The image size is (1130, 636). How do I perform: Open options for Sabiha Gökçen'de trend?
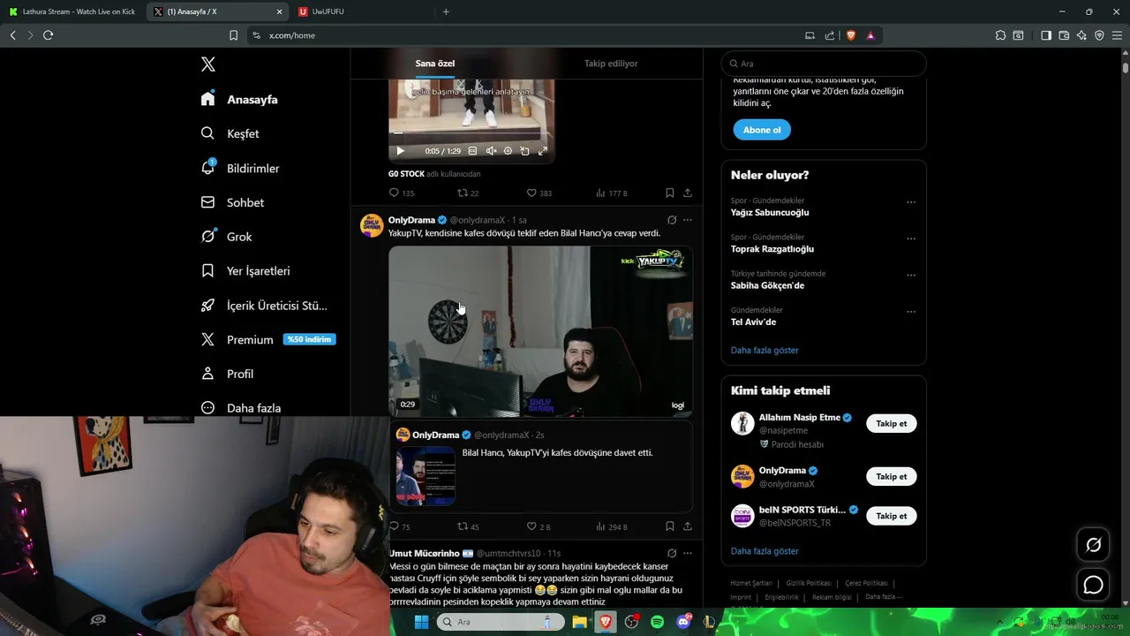point(911,276)
